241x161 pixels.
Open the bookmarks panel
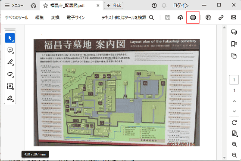[234, 44]
